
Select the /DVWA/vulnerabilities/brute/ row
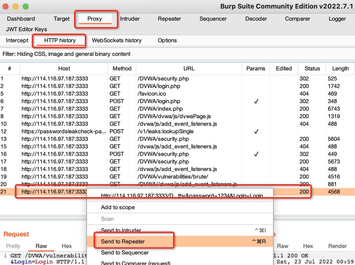point(178,177)
